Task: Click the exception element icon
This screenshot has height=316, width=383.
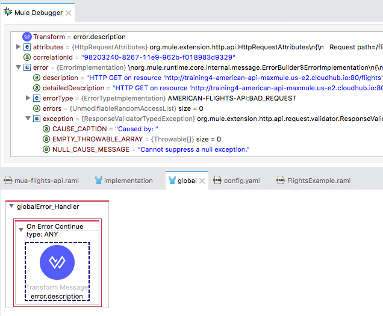Action: point(37,119)
